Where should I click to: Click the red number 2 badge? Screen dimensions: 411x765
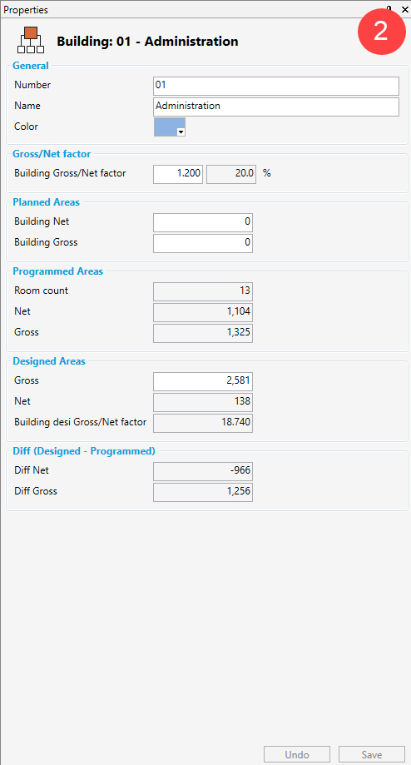click(382, 31)
